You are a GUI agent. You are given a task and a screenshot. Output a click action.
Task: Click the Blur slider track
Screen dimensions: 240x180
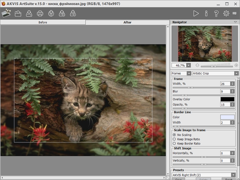point(204,95)
